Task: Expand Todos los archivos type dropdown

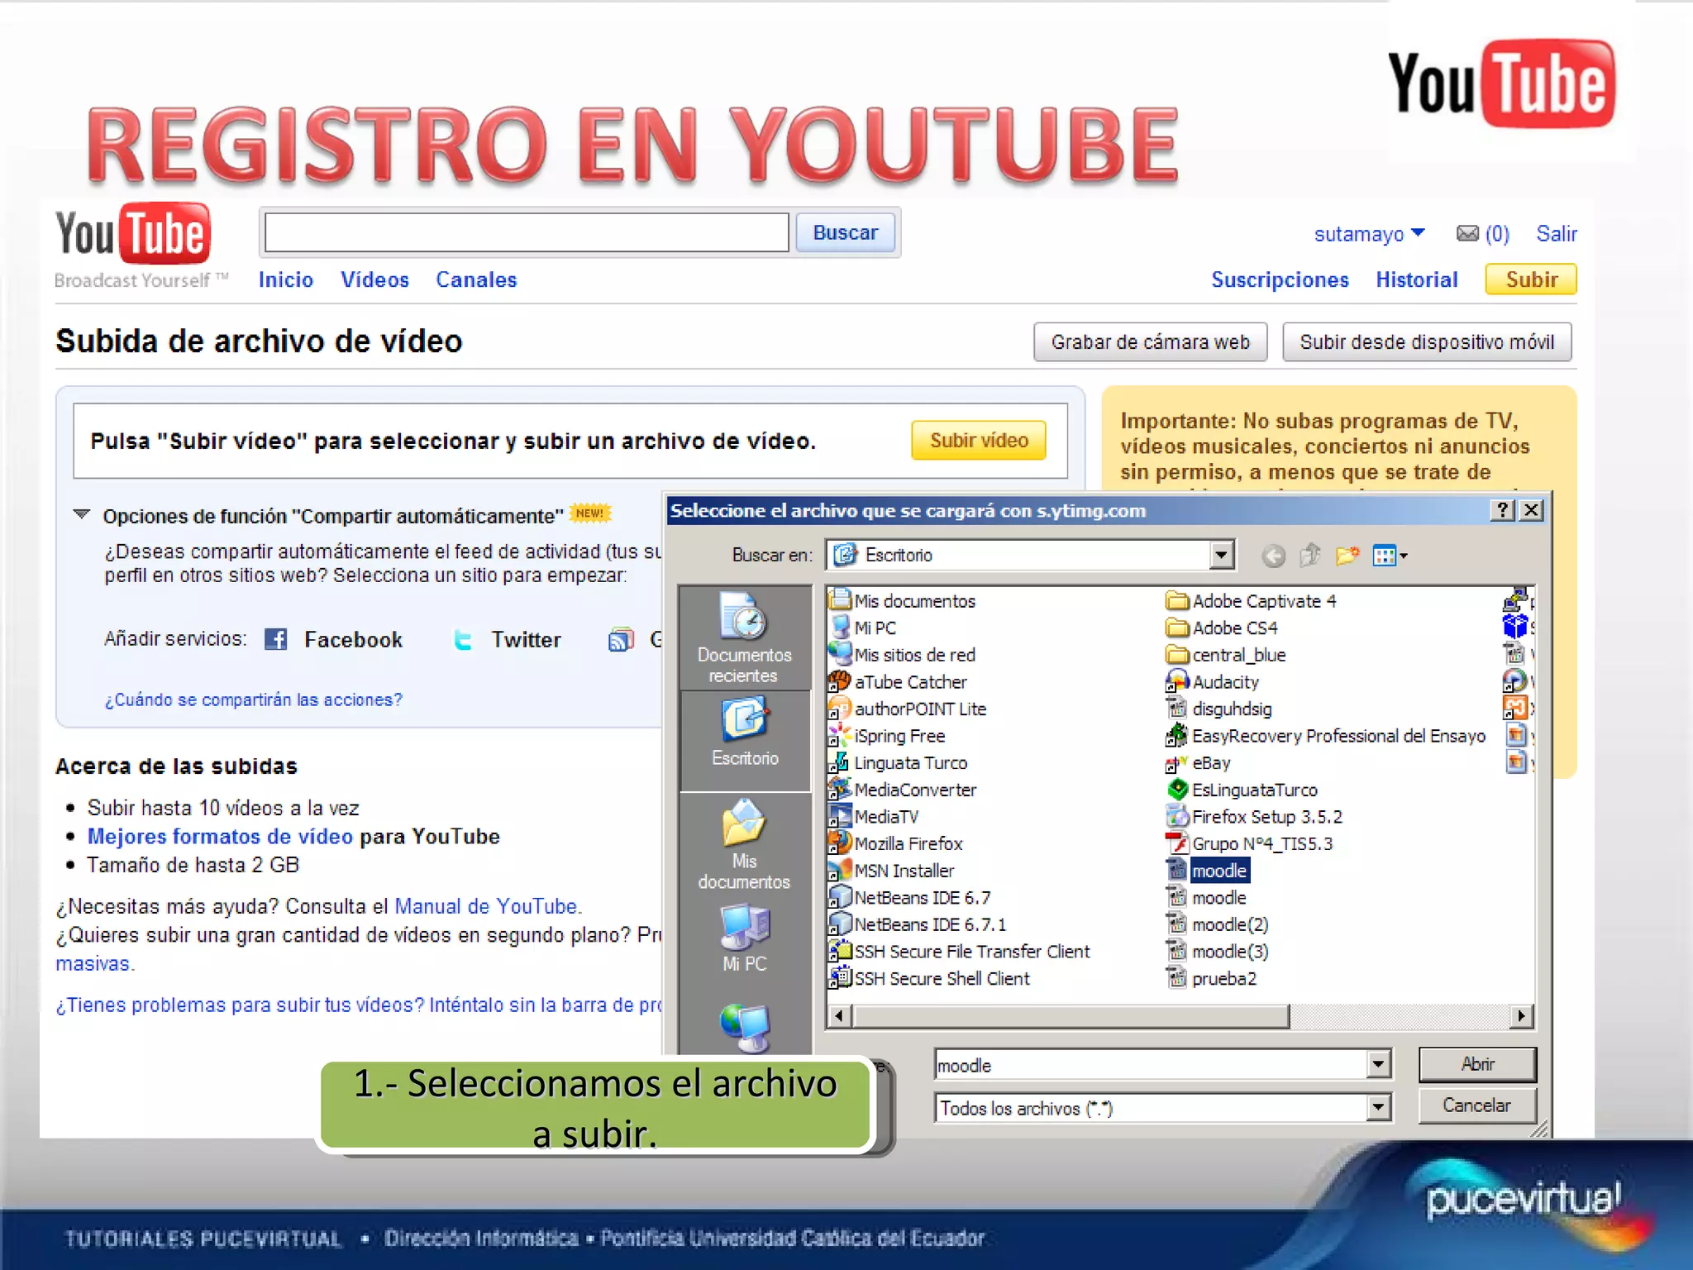Action: (x=1378, y=1108)
